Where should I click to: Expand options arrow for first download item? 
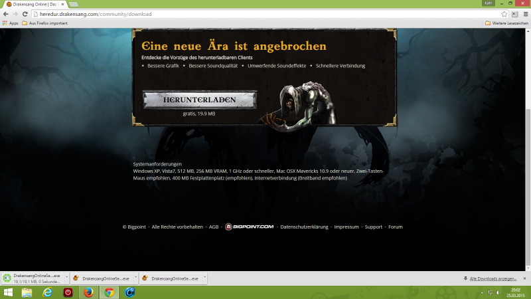coord(67,278)
